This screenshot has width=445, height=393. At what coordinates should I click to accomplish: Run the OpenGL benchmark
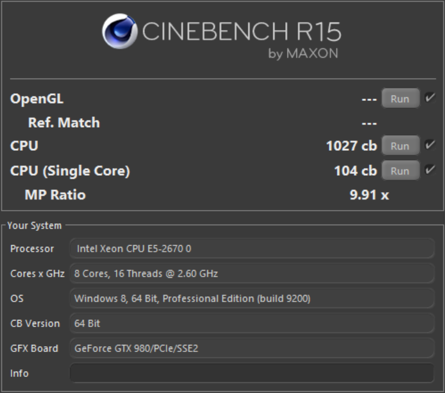point(400,99)
